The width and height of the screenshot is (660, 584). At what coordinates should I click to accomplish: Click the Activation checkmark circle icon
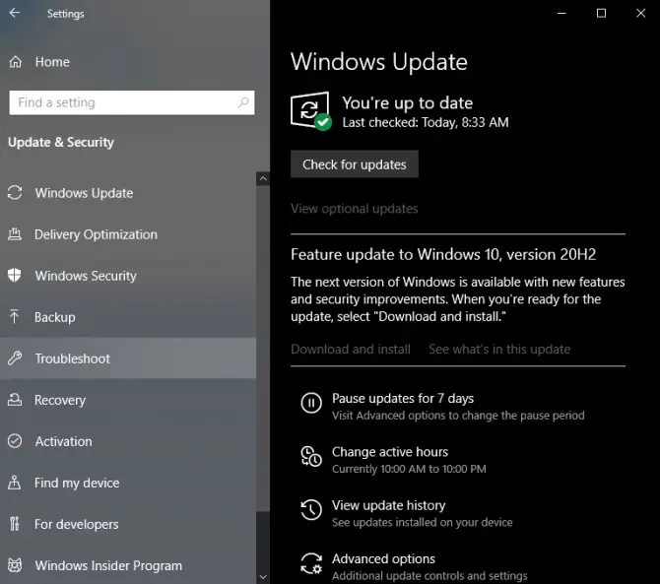click(15, 440)
